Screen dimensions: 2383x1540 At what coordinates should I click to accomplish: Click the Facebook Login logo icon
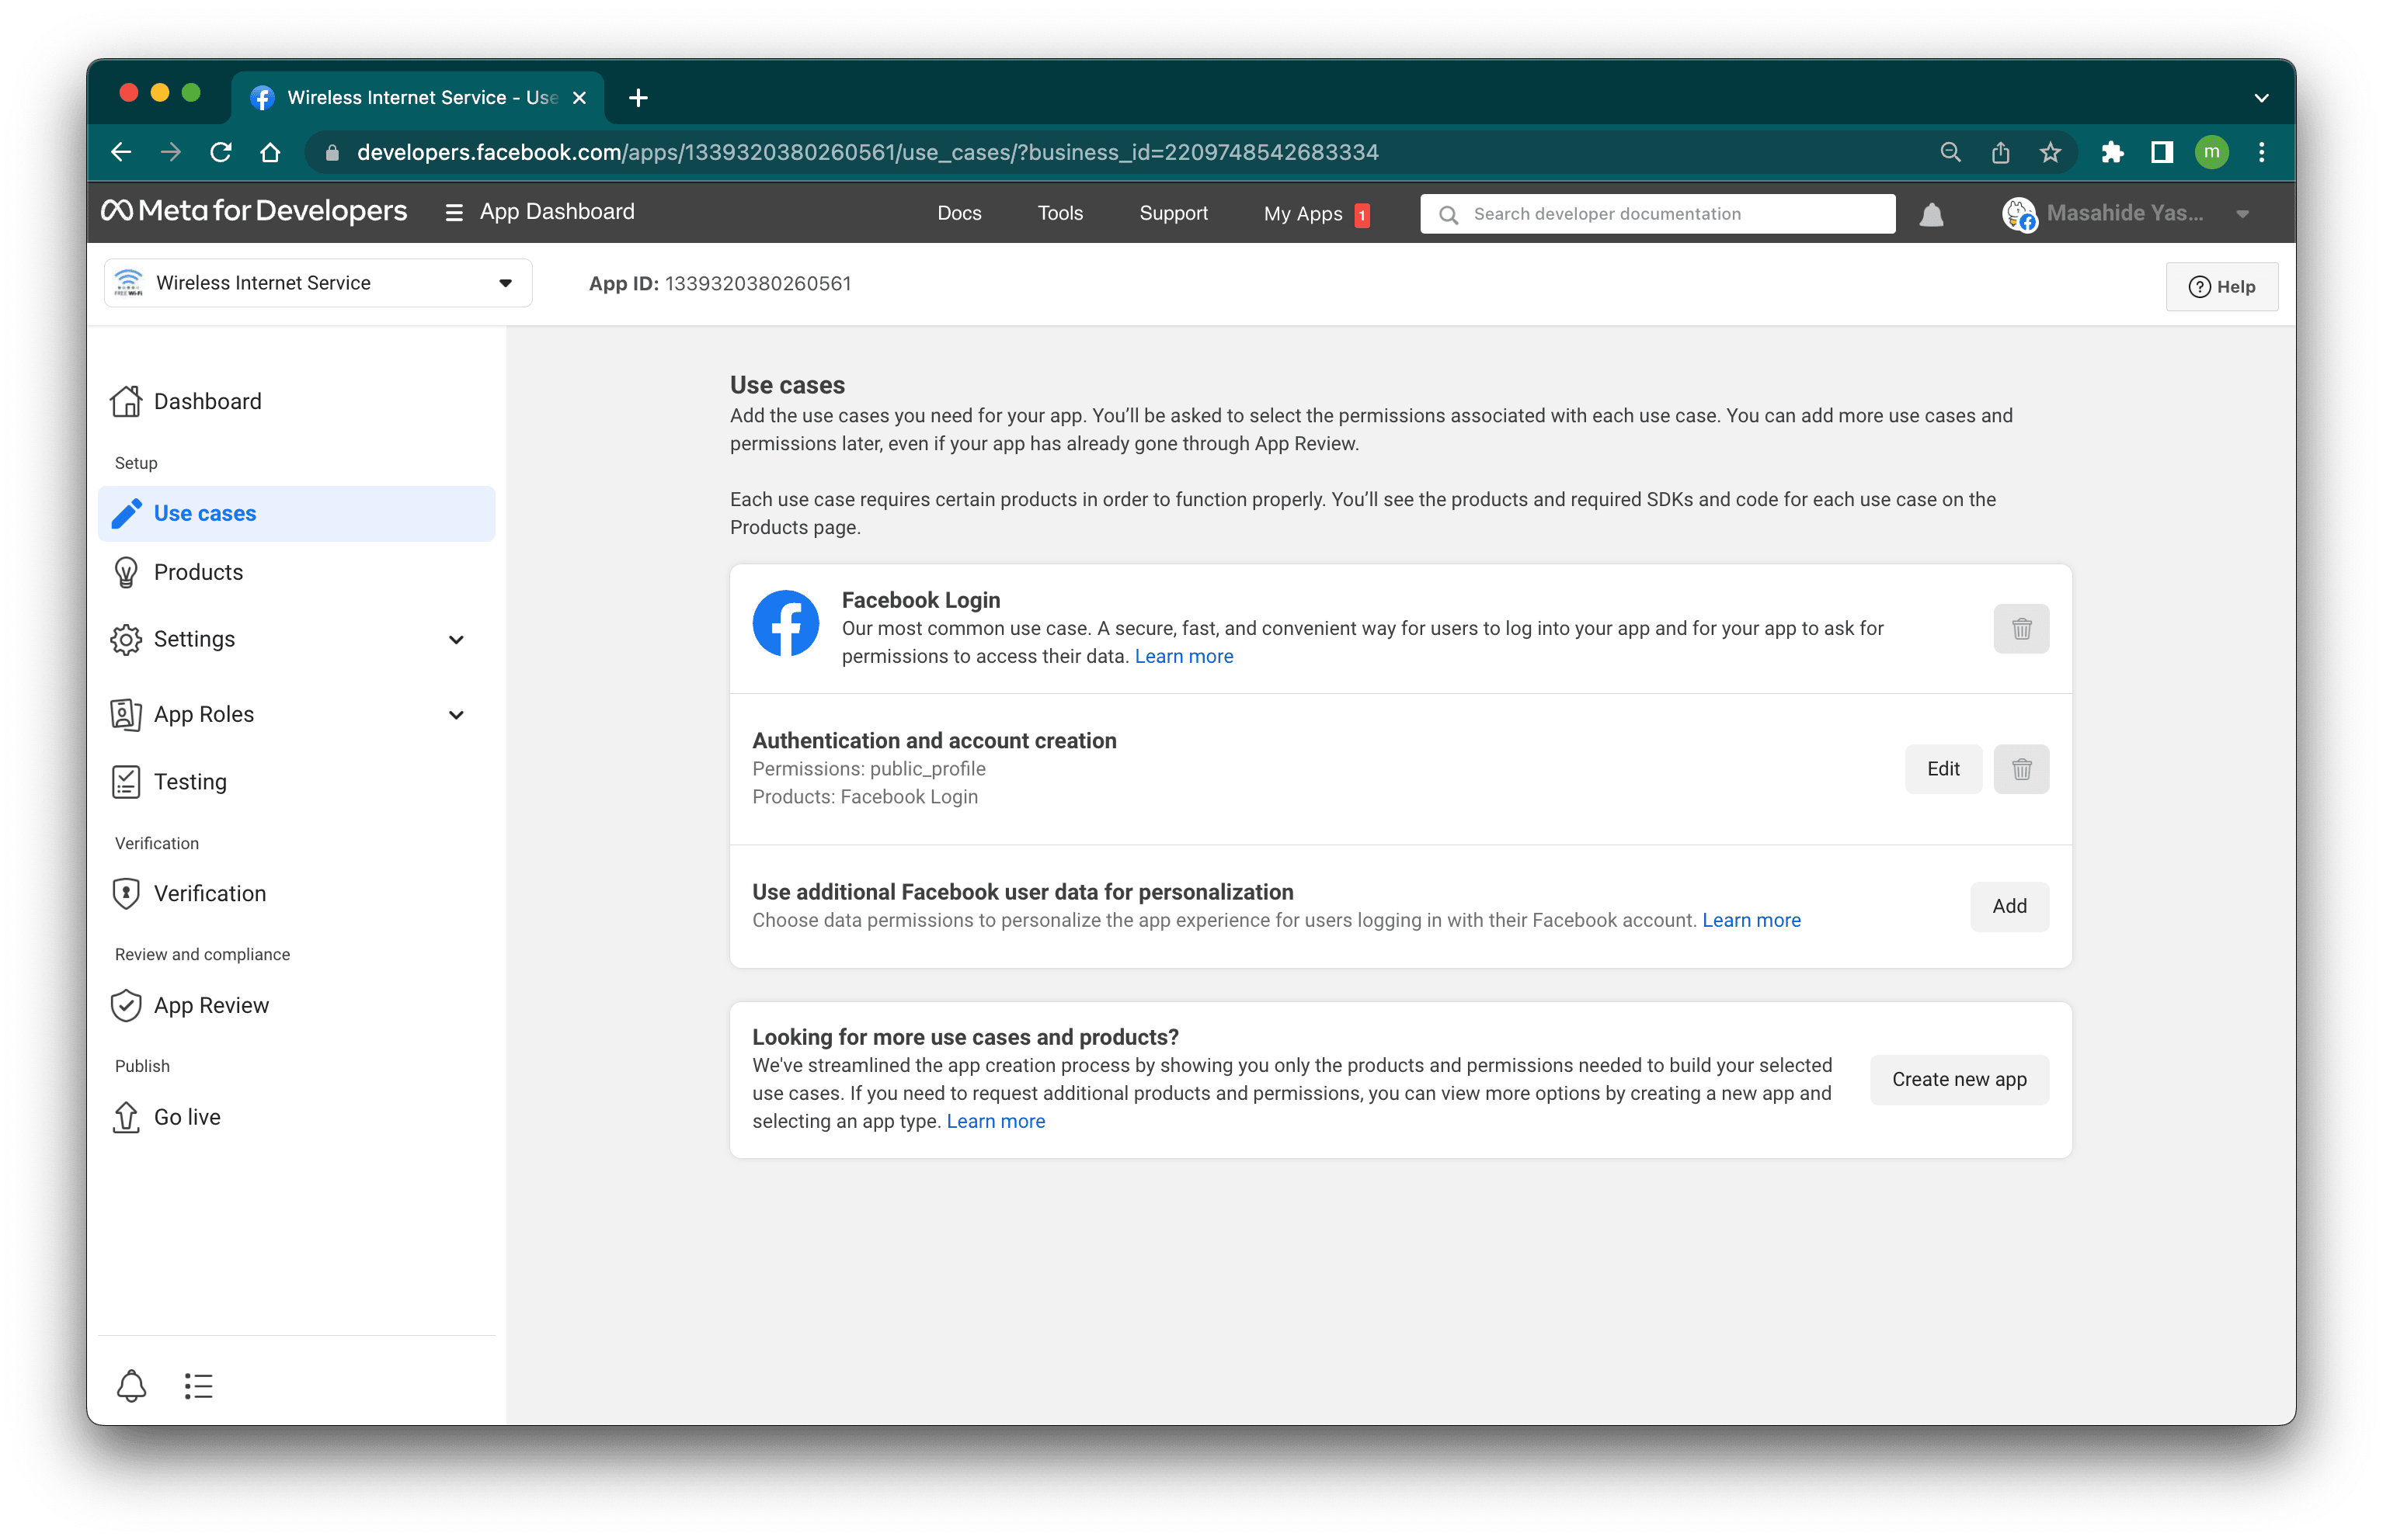coord(785,623)
